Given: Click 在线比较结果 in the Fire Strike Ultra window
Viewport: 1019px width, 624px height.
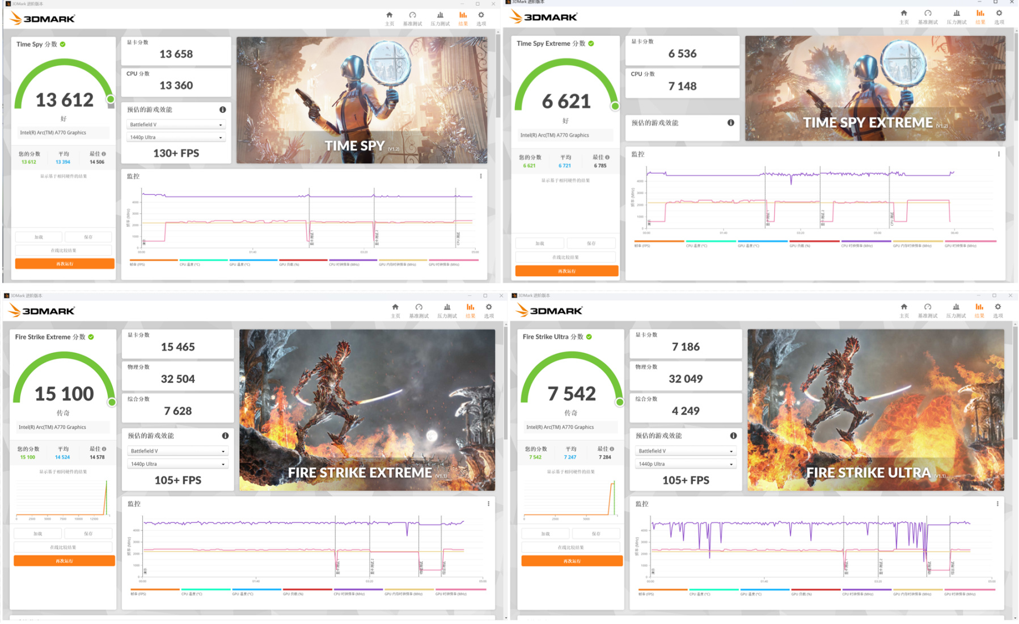Looking at the screenshot, I should pos(570,547).
